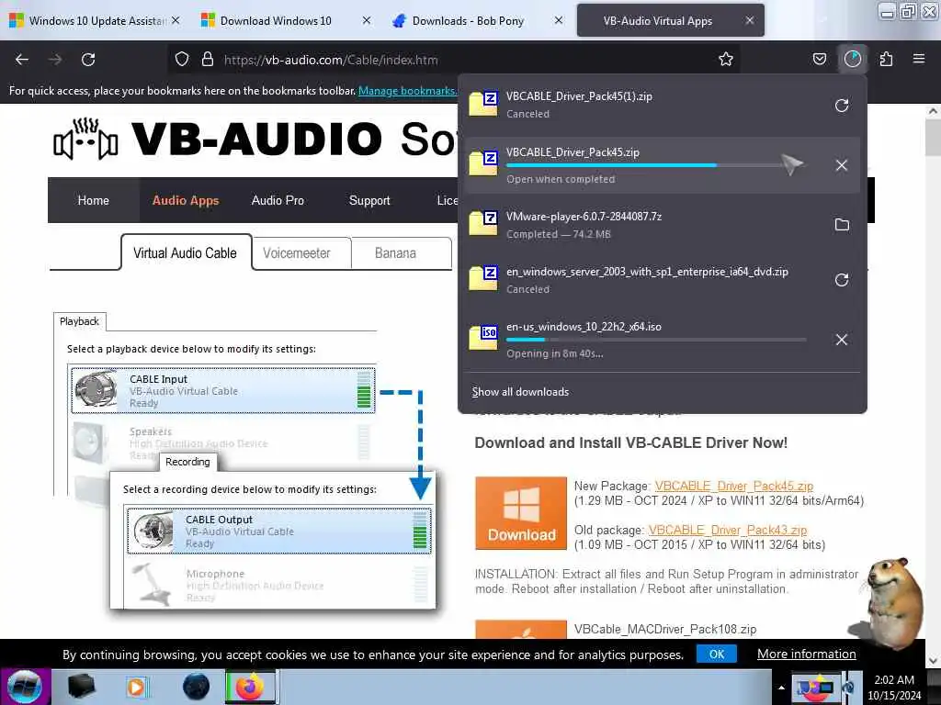This screenshot has width=941, height=705.
Task: Click the VB-Audio logo
Action: [x=85, y=139]
